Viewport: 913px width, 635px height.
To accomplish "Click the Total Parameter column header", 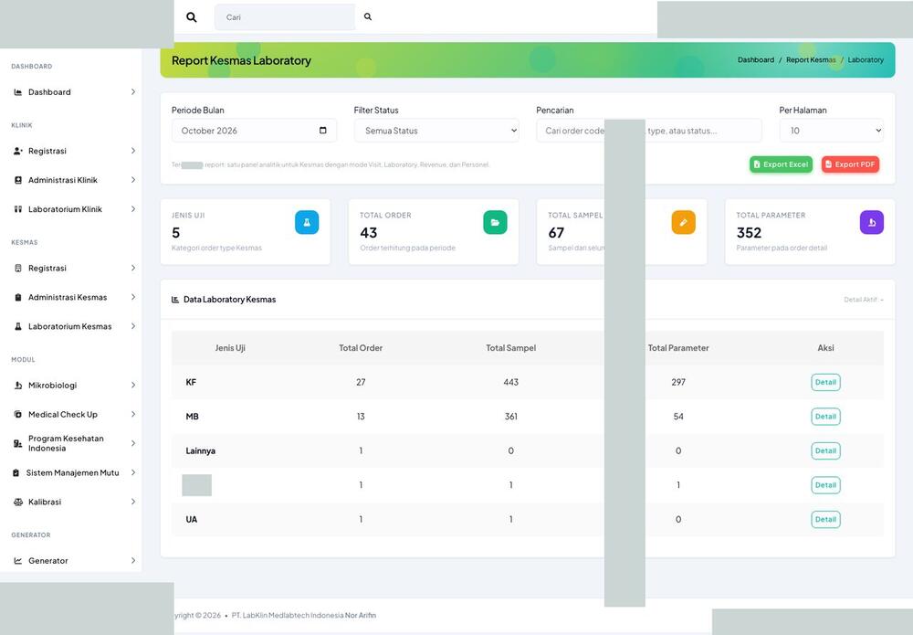I will coord(678,348).
